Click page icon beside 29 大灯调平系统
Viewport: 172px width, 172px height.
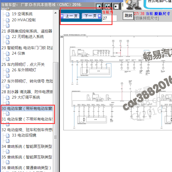pyautogui.click(x=7, y=98)
